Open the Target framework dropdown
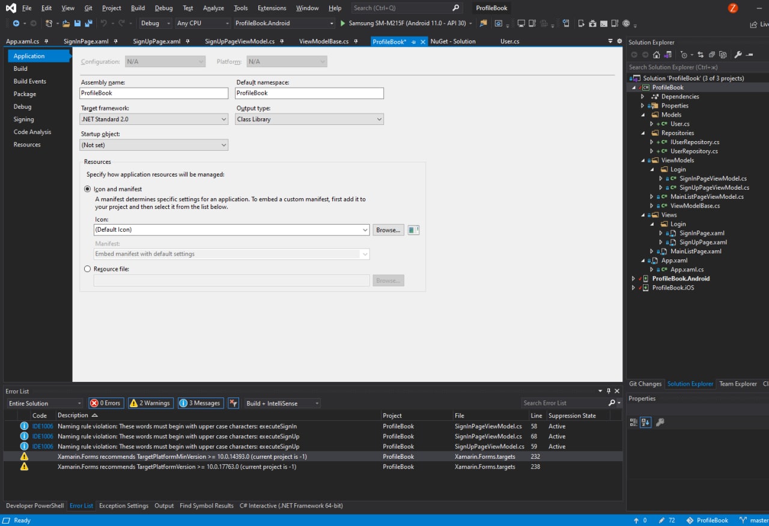Image resolution: width=769 pixels, height=526 pixels. click(x=154, y=119)
